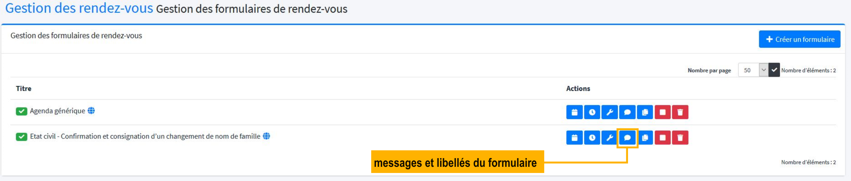Viewport: 851px width, 181px height.
Task: Open wrench settings for Agenda générique
Action: coord(609,112)
